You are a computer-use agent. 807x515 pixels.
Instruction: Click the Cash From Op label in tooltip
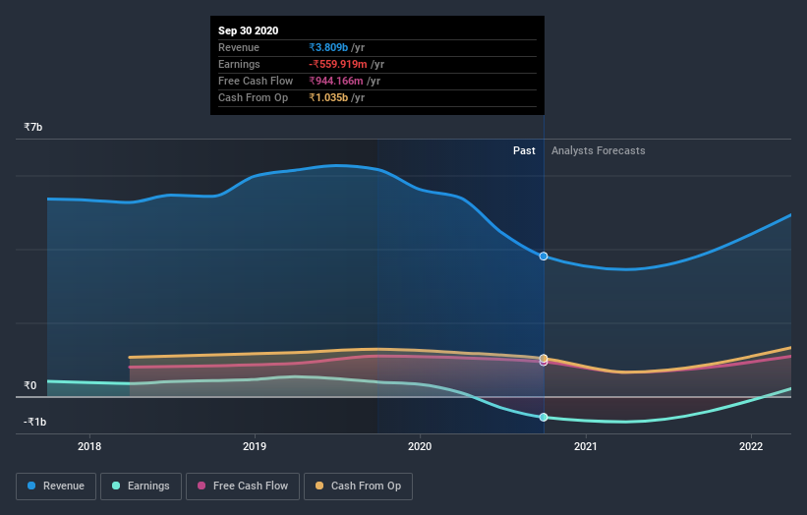(254, 97)
